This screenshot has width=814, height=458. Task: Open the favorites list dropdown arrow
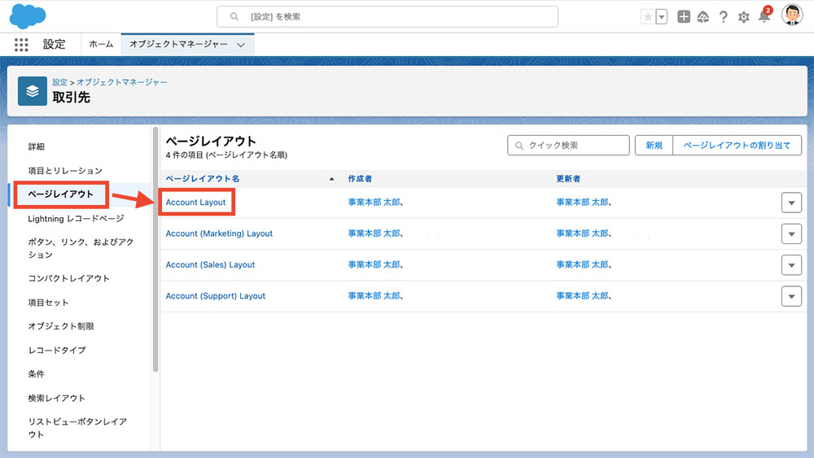pyautogui.click(x=661, y=16)
